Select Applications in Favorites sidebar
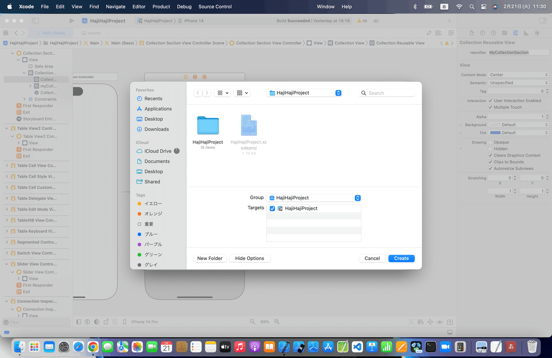552x358 pixels. click(x=158, y=109)
